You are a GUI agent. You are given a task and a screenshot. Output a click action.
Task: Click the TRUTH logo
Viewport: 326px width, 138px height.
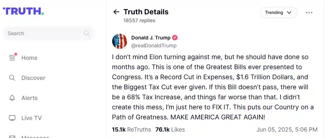(x=23, y=11)
